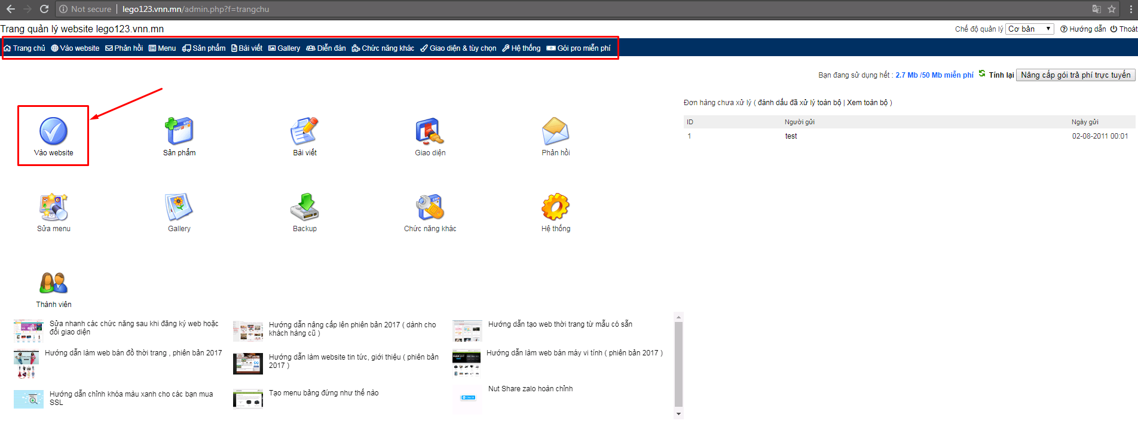Click the browser reload icon
This screenshot has width=1138, height=445.
coord(44,9)
